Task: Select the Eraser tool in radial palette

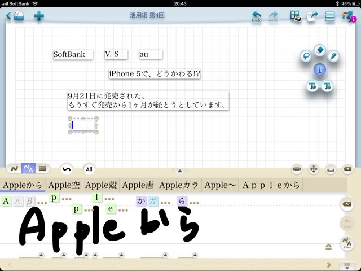Action: [x=320, y=50]
